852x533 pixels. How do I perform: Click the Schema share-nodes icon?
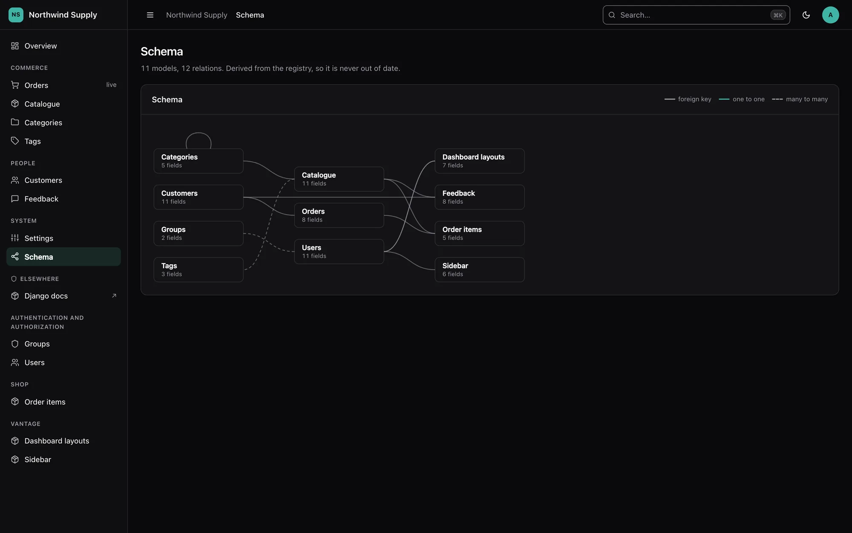point(15,257)
